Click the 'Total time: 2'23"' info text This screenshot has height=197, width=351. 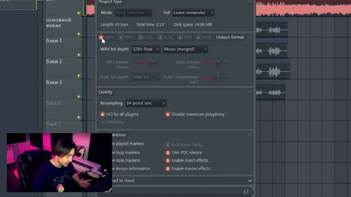point(151,25)
